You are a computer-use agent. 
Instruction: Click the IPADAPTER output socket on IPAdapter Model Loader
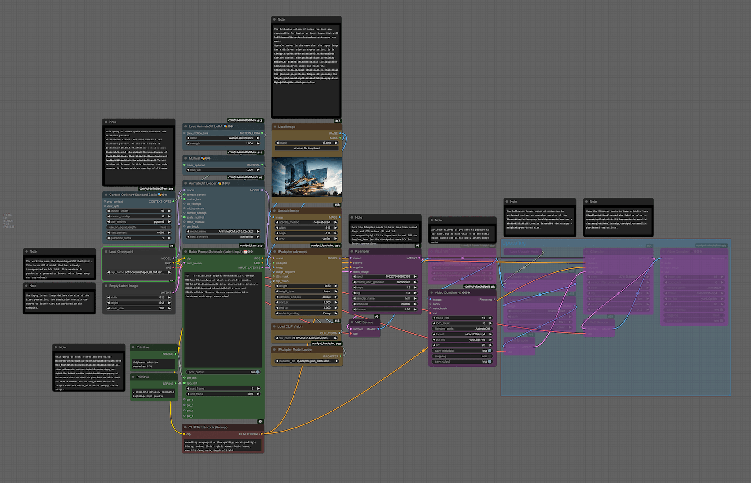(x=341, y=356)
